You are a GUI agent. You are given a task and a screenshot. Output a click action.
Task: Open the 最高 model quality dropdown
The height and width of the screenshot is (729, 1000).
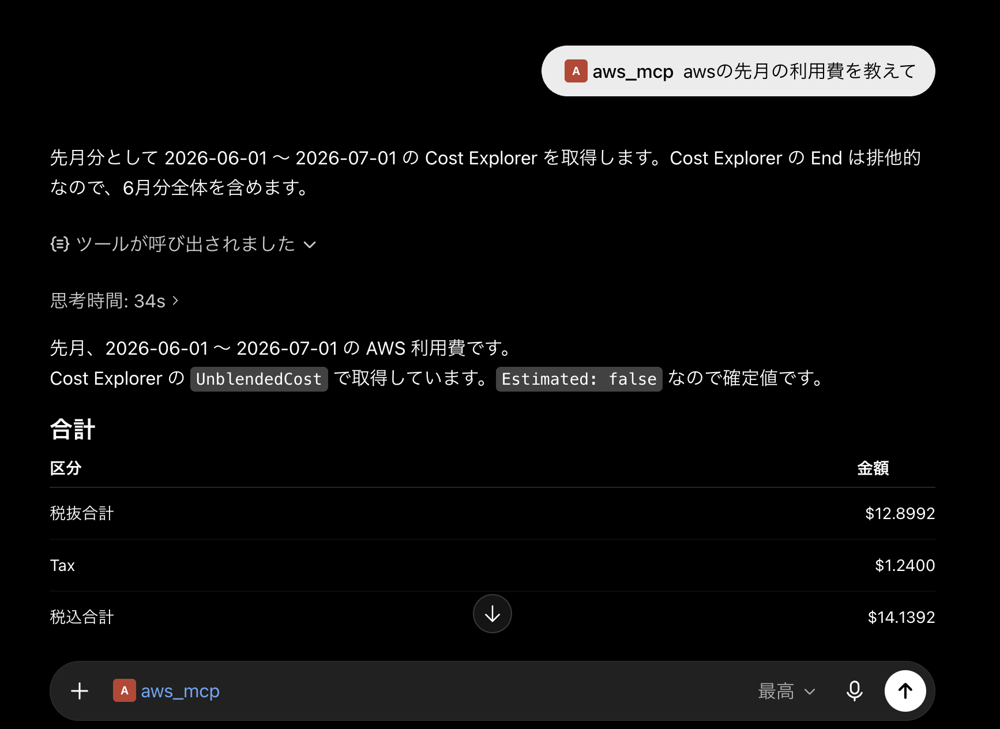click(787, 691)
